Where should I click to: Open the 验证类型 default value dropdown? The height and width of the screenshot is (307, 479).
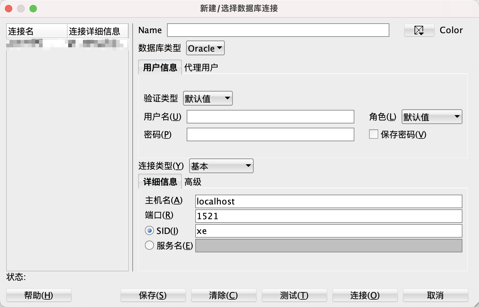[x=208, y=98]
